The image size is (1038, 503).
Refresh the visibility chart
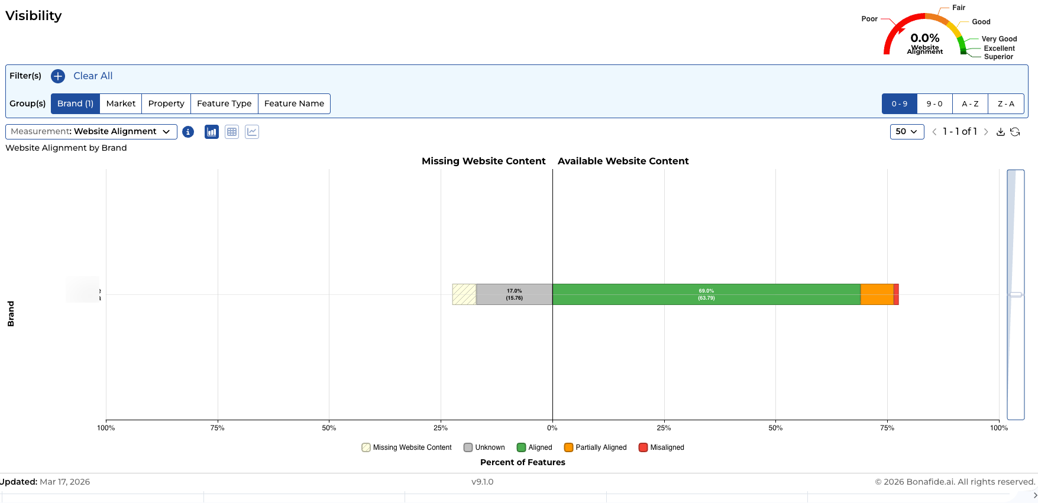(1016, 132)
